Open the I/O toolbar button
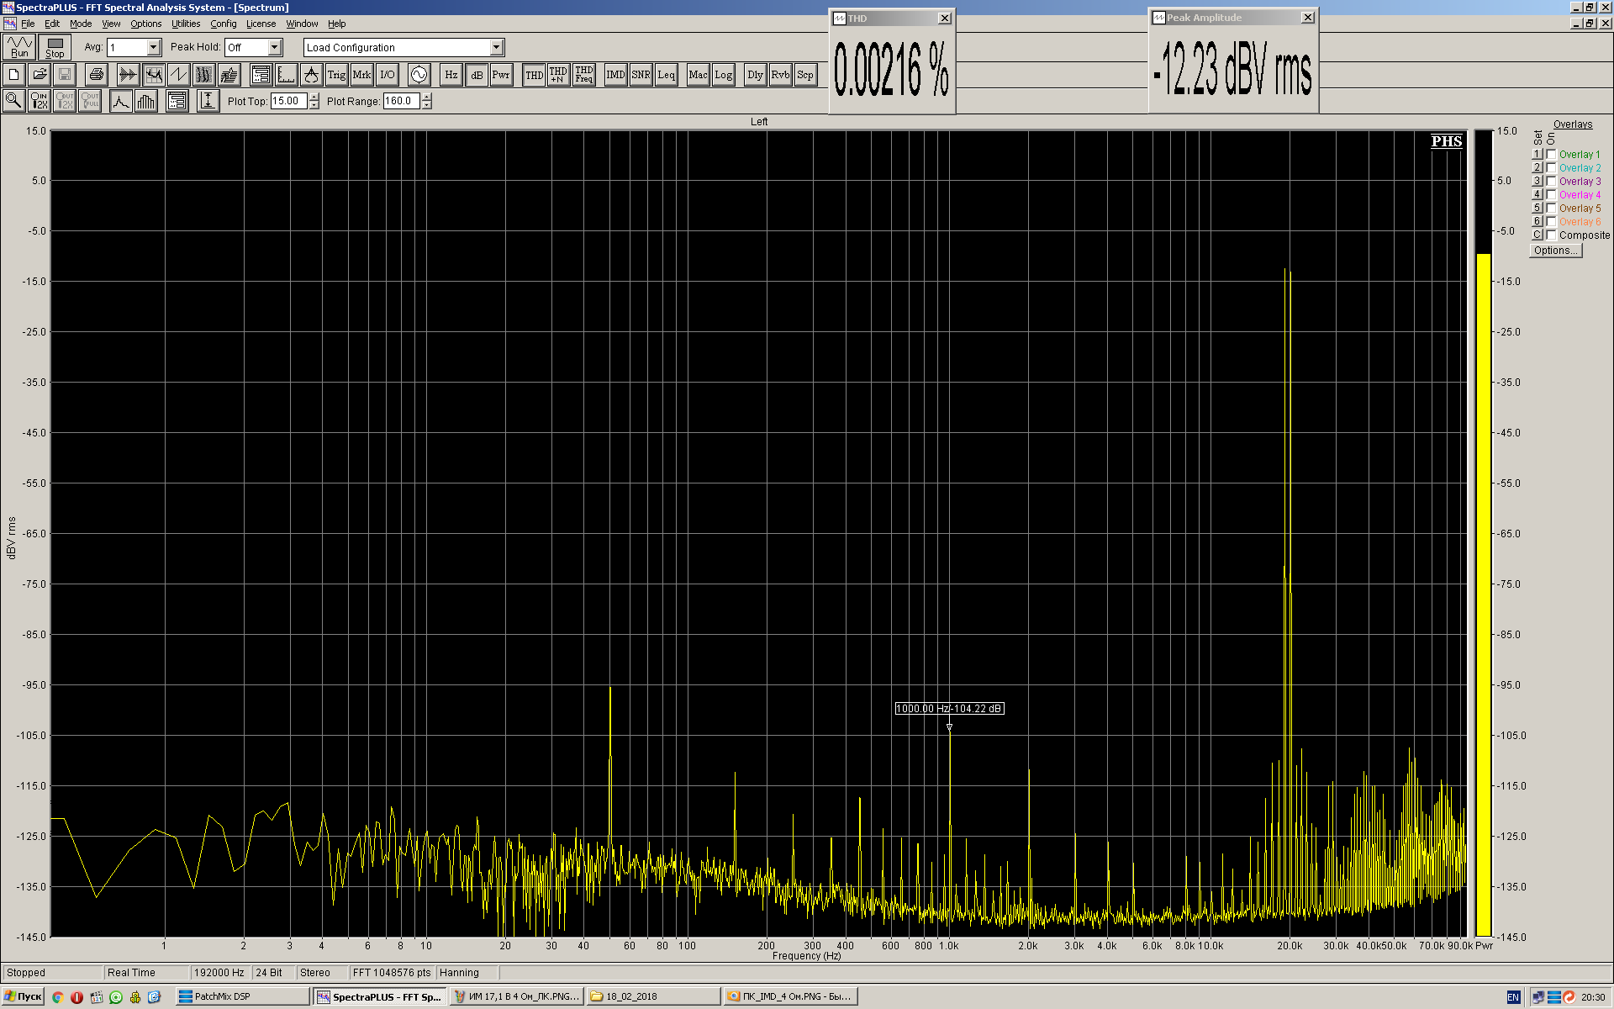This screenshot has height=1009, width=1614. [x=387, y=75]
